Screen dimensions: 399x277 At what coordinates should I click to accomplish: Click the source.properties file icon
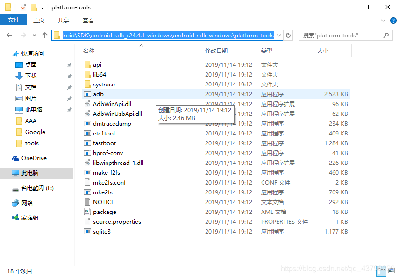(x=87, y=221)
